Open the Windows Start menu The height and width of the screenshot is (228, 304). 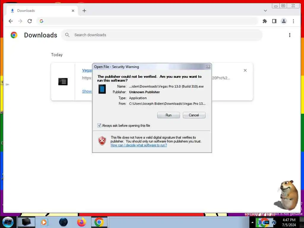pos(8,222)
